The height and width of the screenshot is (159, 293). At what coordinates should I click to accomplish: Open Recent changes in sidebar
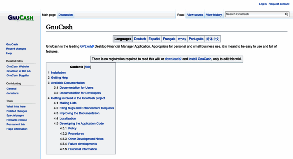16,49
